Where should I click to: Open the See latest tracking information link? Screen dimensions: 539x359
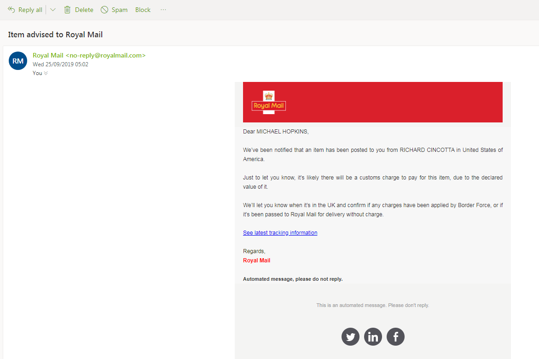[280, 233]
